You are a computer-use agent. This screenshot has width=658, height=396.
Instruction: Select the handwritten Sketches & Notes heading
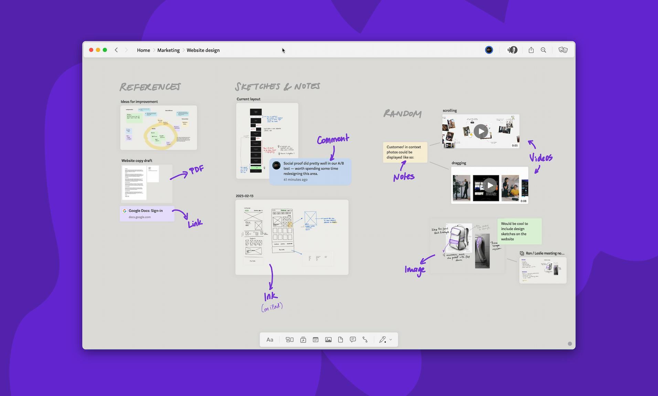(x=277, y=86)
